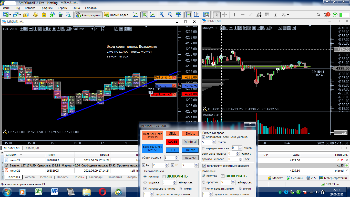This screenshot has height=197, width=350.
Task: Switch to the История terminal tab
Action: (x=46, y=177)
